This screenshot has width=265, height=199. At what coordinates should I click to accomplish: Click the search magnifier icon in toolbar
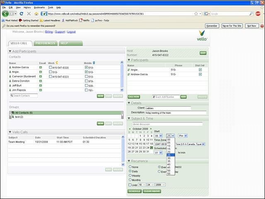tap(251, 14)
